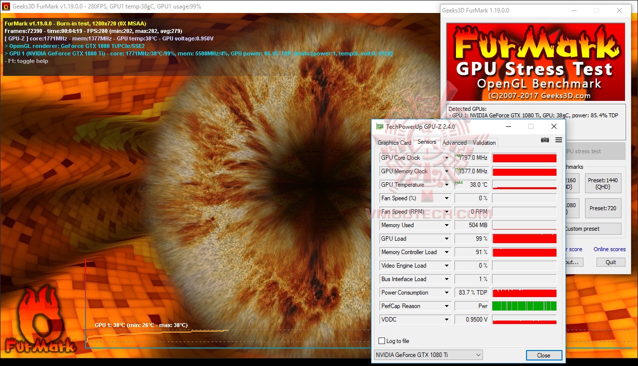Viewport: 638px width, 366px height.
Task: Minimize the GPU-Z window
Action: tap(508, 126)
